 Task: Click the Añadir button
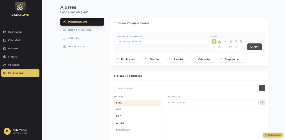254,47
